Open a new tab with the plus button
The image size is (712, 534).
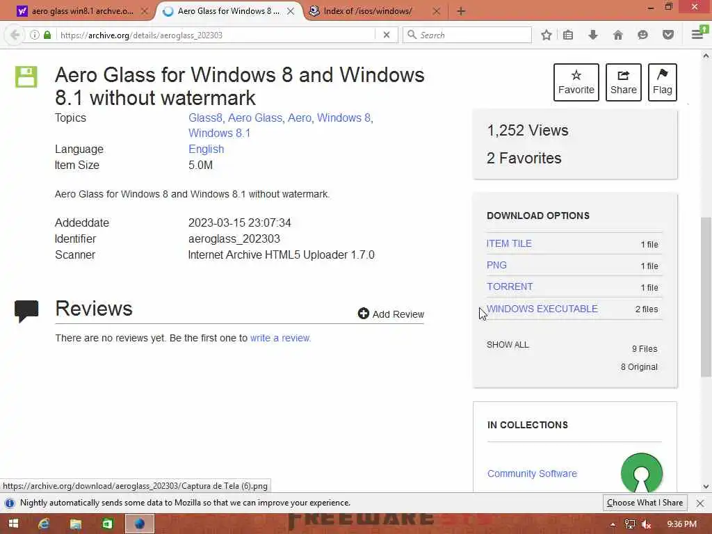click(x=461, y=11)
